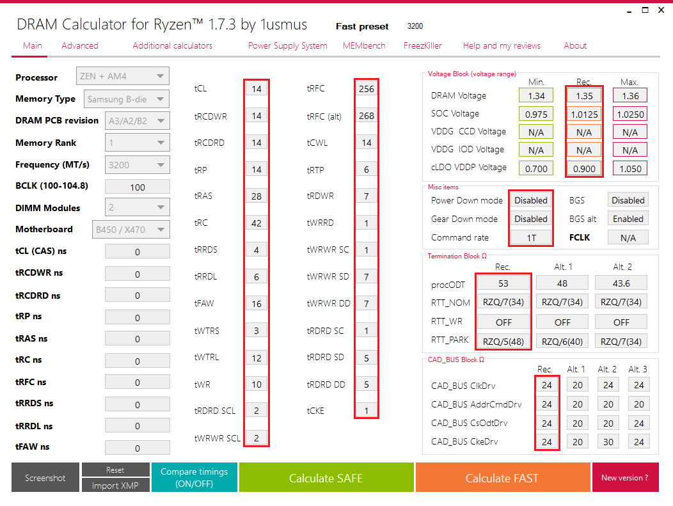The image size is (673, 506).
Task: Click the BGS alt Enabled value
Action: click(628, 219)
